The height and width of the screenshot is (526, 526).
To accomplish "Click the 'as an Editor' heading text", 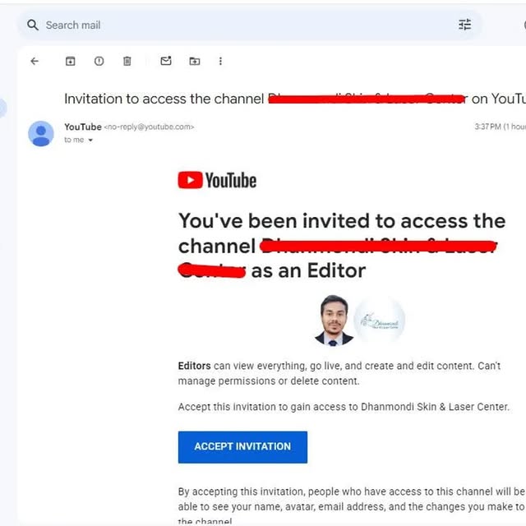I will tap(308, 270).
